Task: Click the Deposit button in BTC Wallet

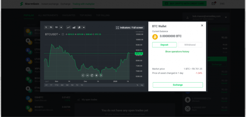Action: (x=164, y=45)
